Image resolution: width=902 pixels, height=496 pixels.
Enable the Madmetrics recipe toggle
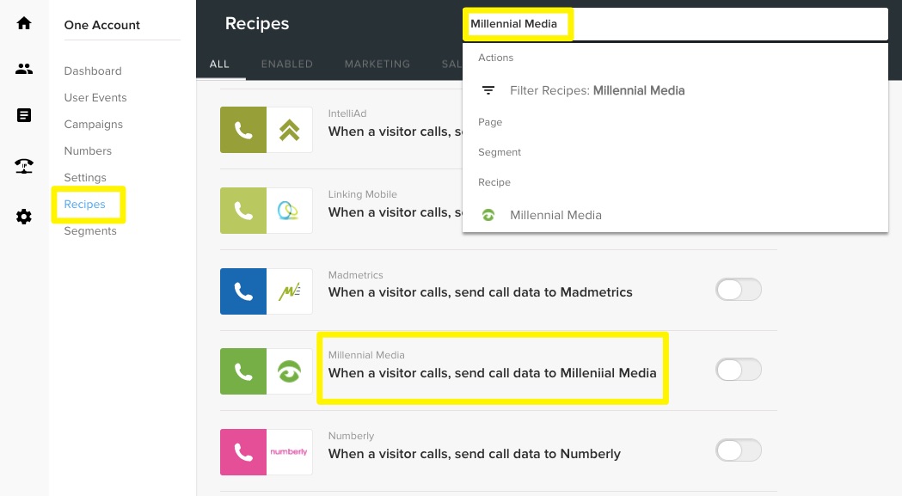(x=739, y=290)
